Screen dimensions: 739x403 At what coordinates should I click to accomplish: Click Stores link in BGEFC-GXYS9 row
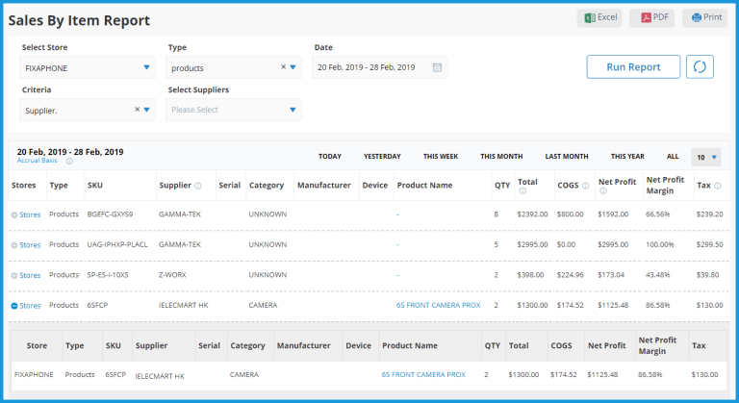click(x=30, y=214)
